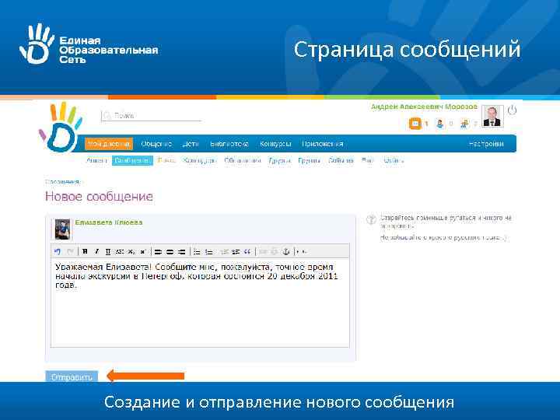Viewport: 560px width, 420px height.
Task: Open the Библиотека main menu item
Action: (x=229, y=144)
